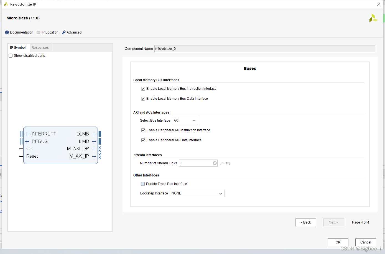385x254 pixels.
Task: Uncheck Enable Local Memory Bus Data Interface
Action: click(x=143, y=99)
